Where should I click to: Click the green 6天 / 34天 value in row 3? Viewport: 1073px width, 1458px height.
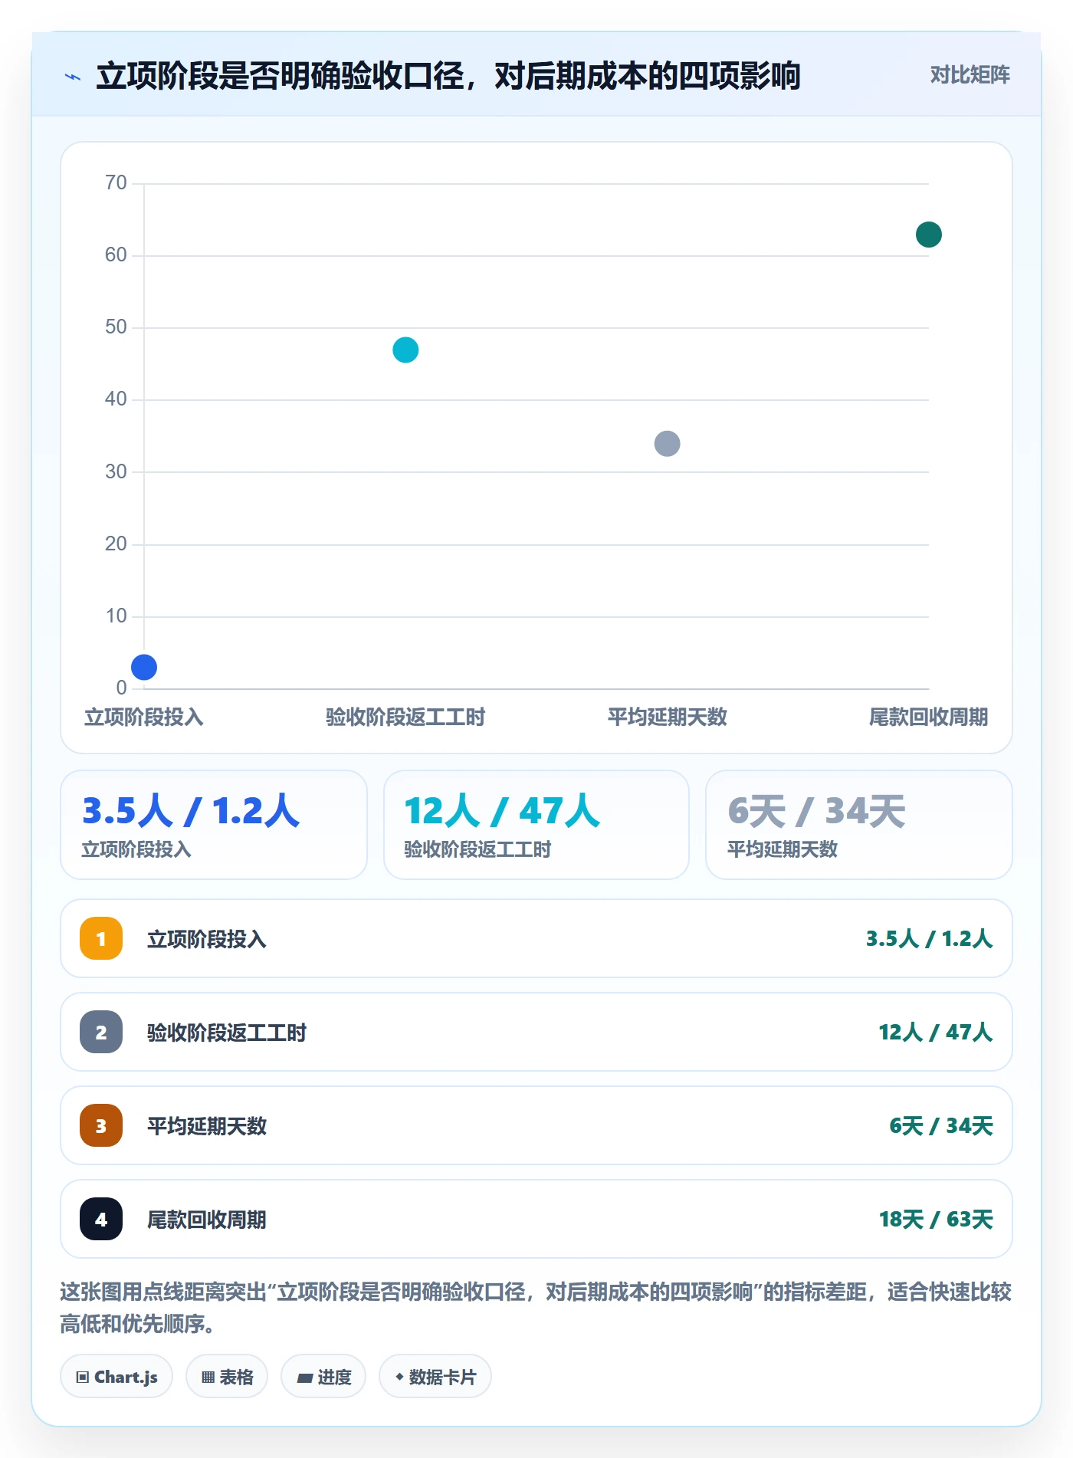(941, 1126)
